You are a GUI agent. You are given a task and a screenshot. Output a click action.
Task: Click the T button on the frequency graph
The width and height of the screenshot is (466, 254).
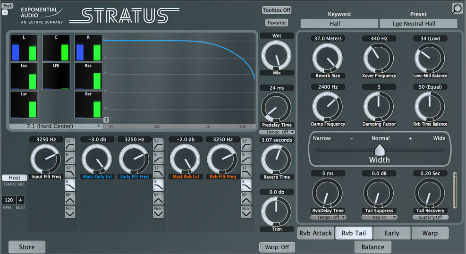pos(106,120)
